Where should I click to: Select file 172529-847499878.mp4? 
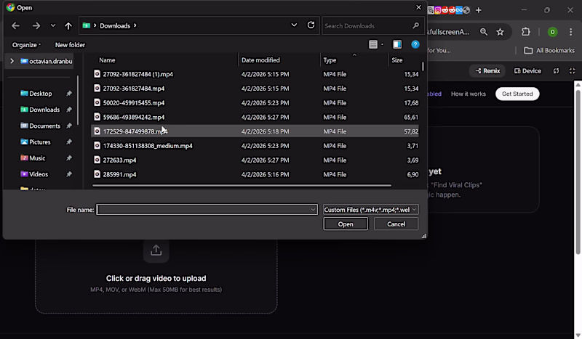(x=255, y=131)
